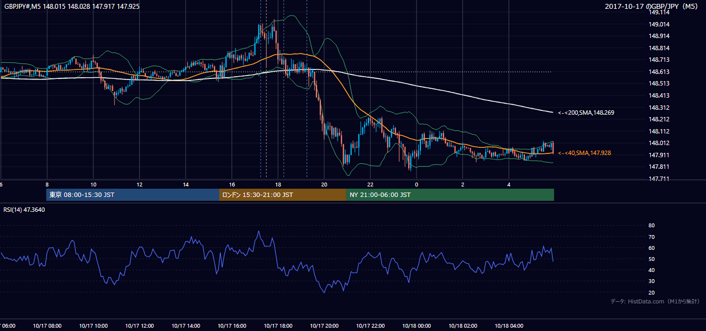Click the RSI 20 level label

pos(651,292)
